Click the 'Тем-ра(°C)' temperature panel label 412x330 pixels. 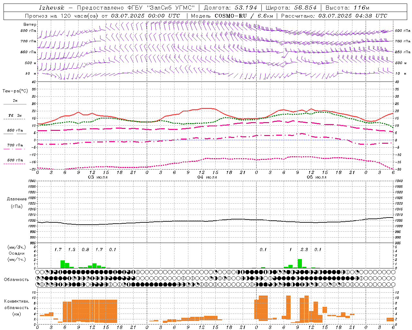coord(15,91)
